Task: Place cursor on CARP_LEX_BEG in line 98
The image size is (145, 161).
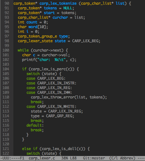Action: (85, 41)
